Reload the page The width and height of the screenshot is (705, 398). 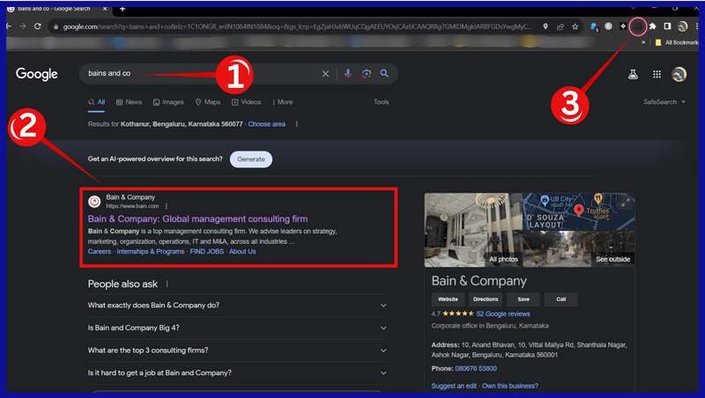coord(37,26)
